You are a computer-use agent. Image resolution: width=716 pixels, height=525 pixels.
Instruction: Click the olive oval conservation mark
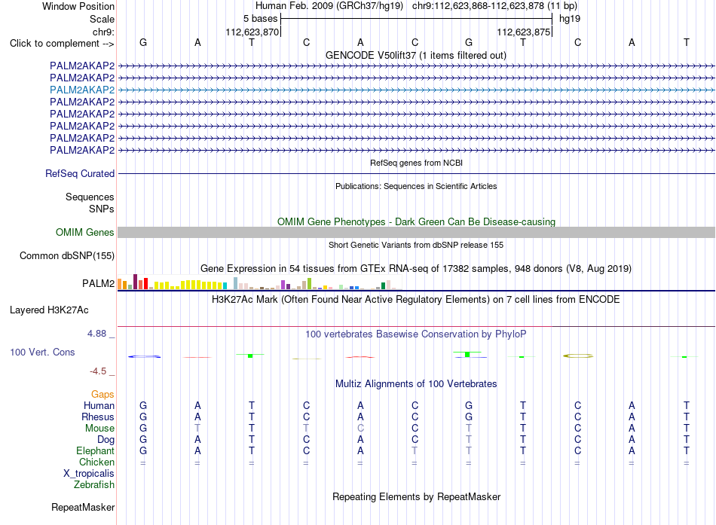click(x=578, y=356)
